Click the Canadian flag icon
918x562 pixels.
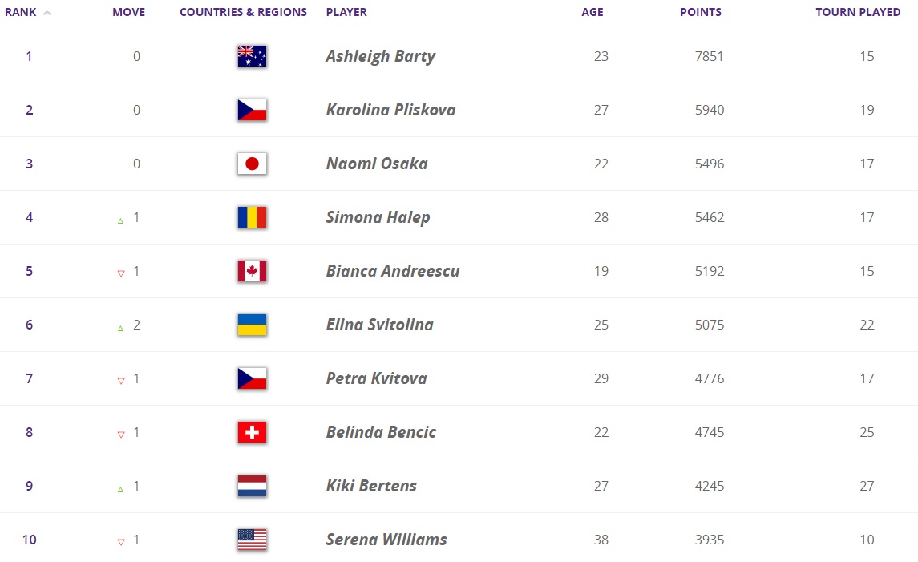click(x=252, y=271)
